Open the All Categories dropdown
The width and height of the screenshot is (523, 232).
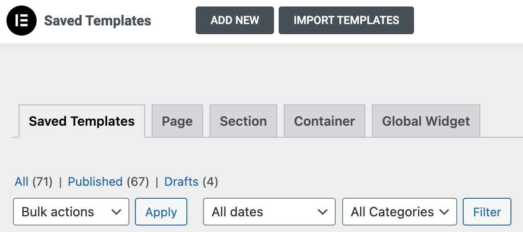(400, 212)
